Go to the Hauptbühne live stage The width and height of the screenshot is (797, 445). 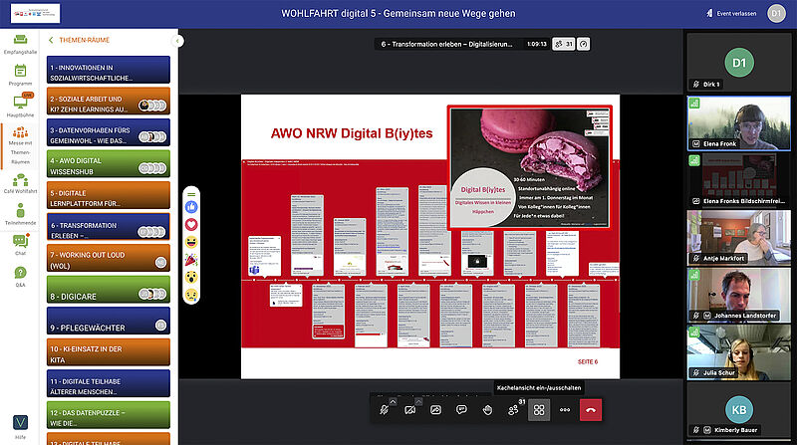click(20, 106)
